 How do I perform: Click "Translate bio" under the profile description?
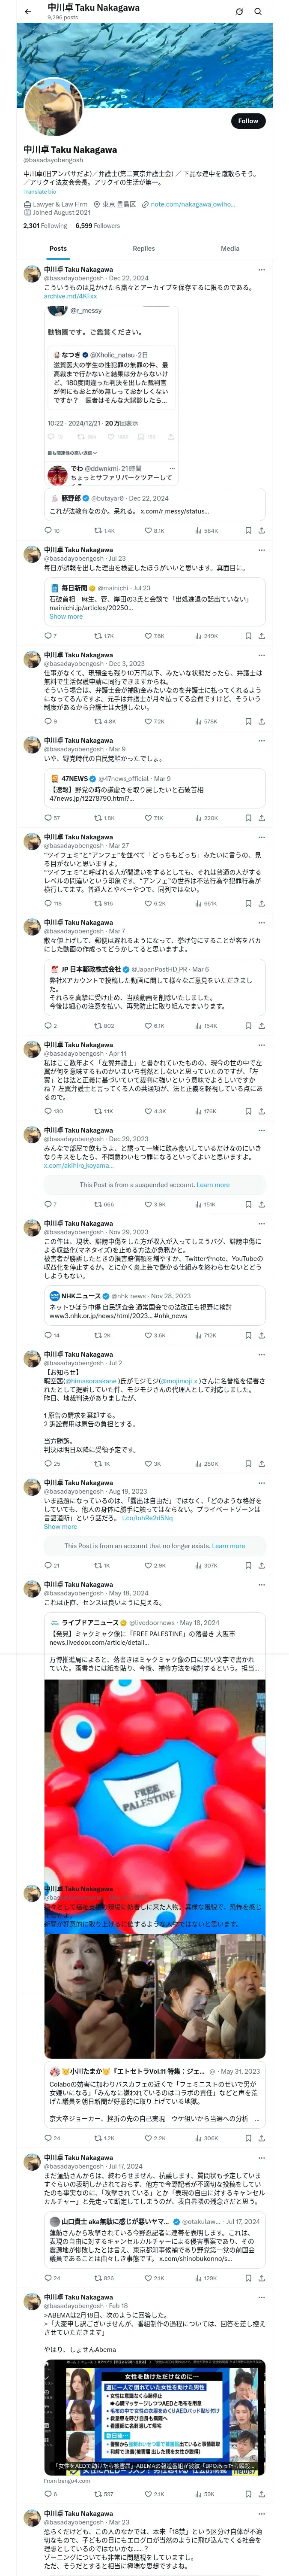41,192
